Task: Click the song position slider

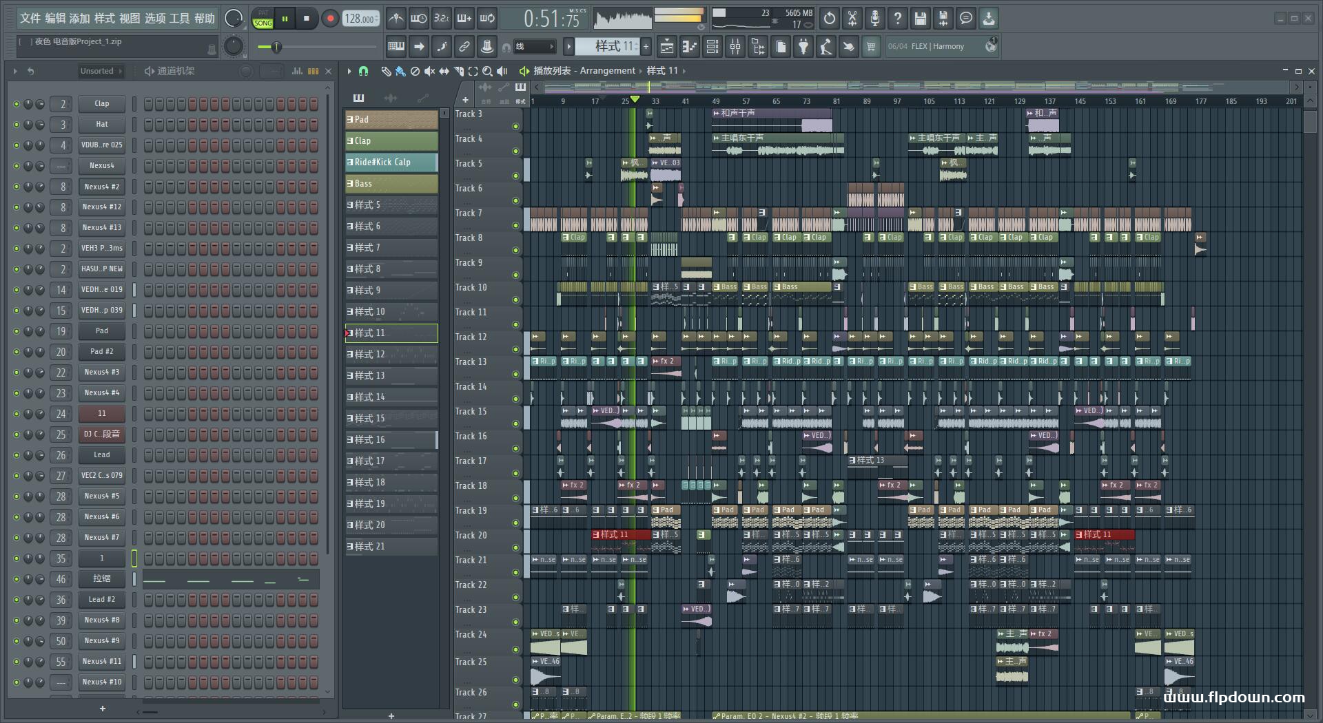Action: (317, 47)
